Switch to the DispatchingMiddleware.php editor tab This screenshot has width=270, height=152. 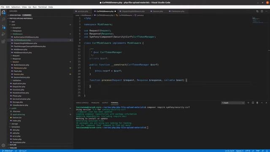(133, 11)
